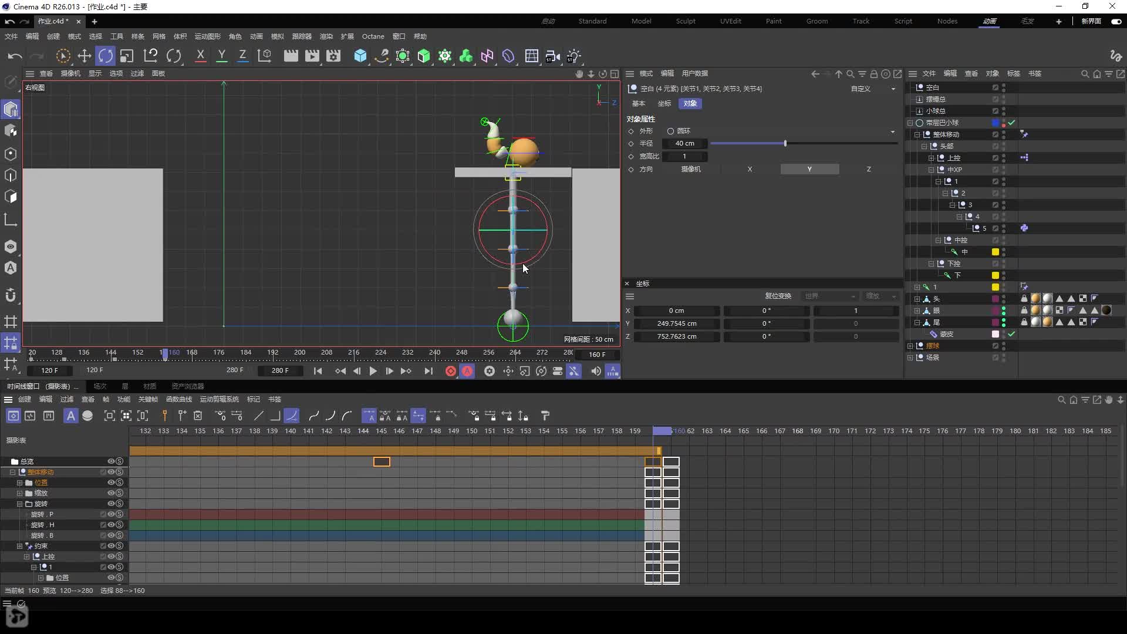Select direction 摄像机 option
The width and height of the screenshot is (1127, 634).
(690, 169)
